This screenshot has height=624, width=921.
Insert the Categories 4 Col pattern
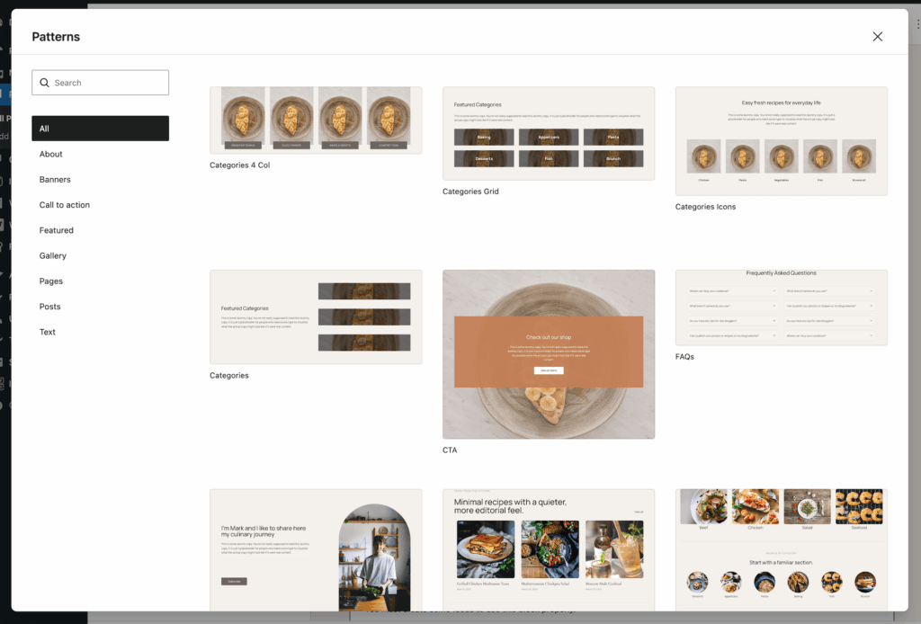tap(316, 120)
